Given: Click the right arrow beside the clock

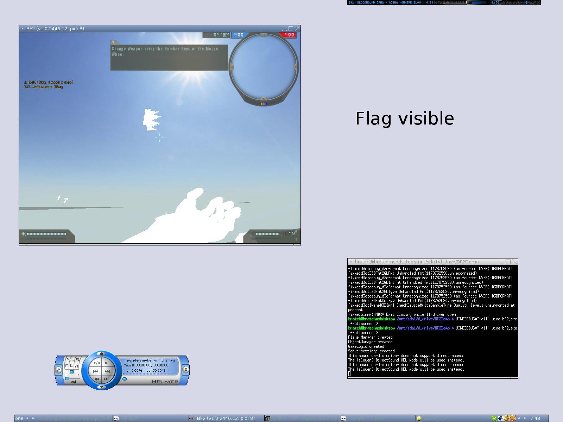Looking at the screenshot, I should pos(525,418).
